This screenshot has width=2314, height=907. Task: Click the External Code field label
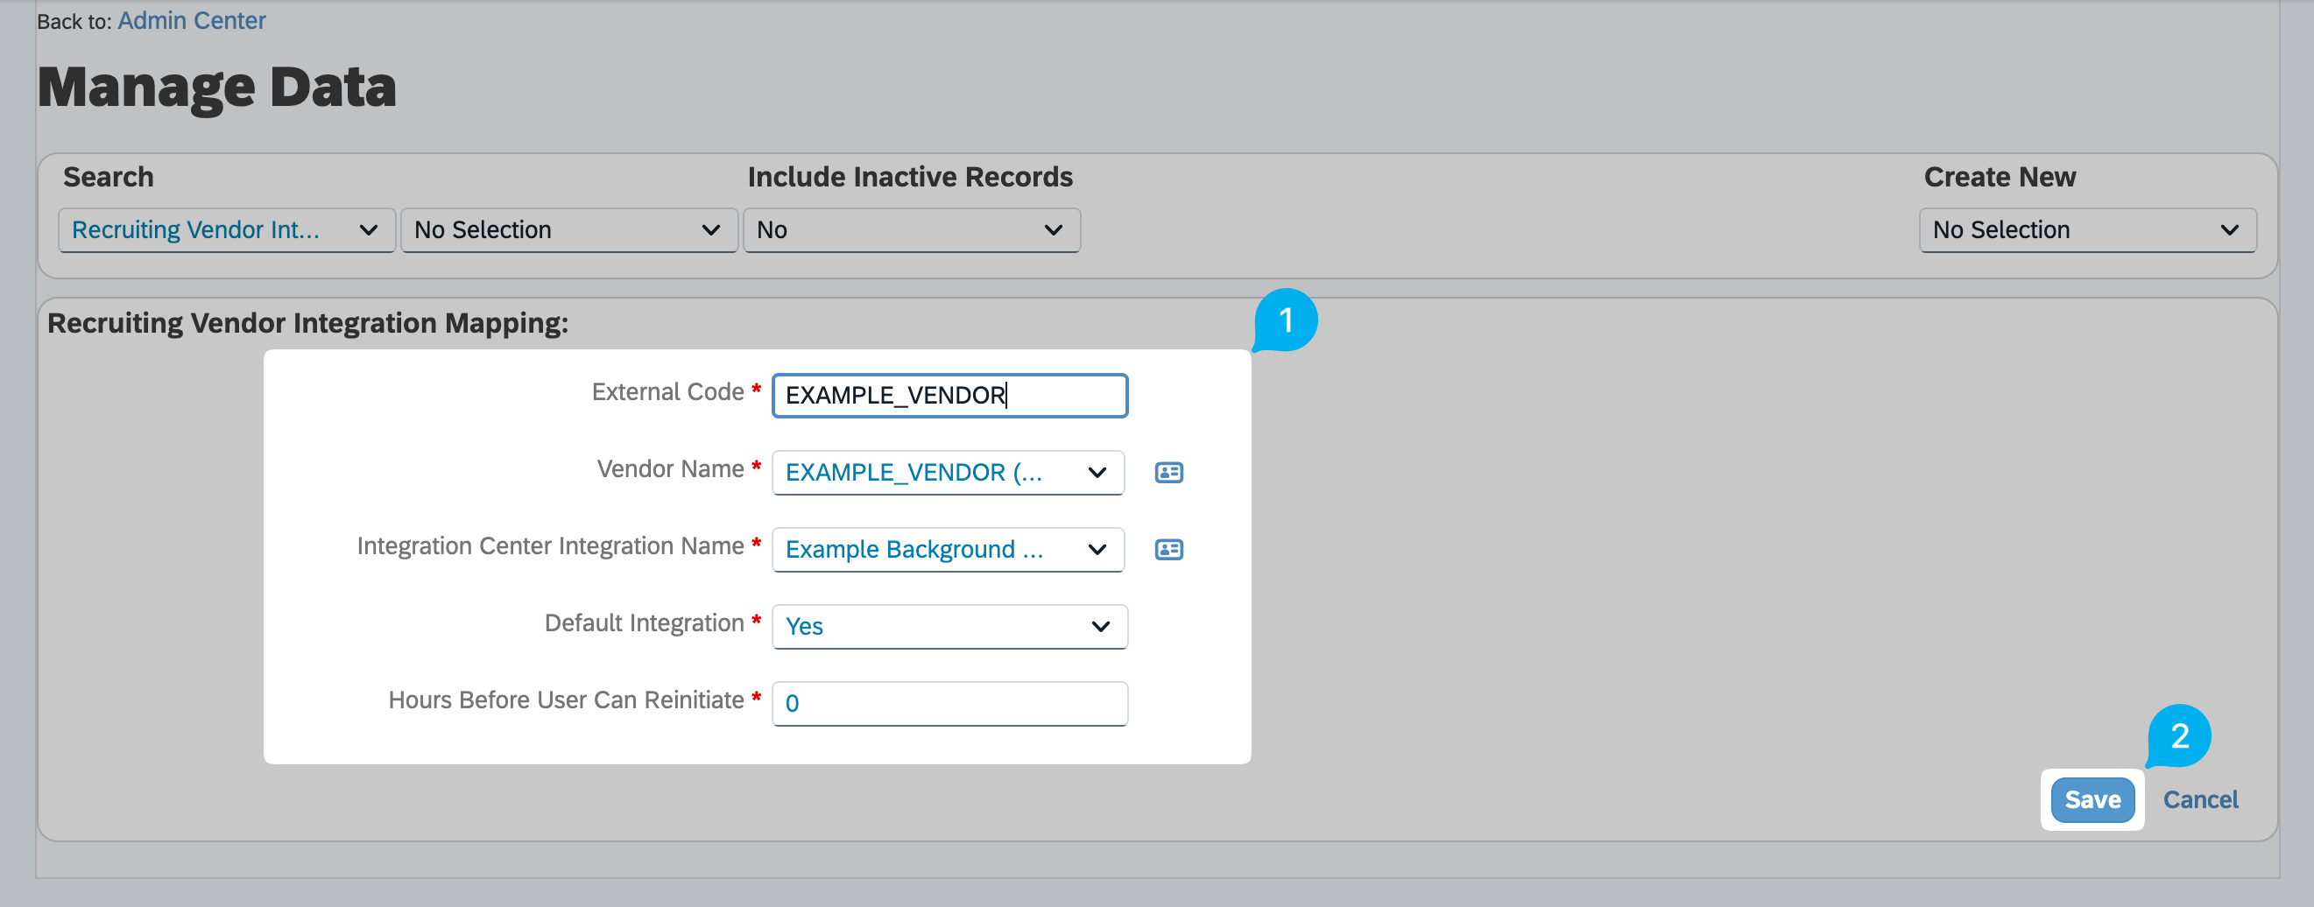[x=667, y=392]
